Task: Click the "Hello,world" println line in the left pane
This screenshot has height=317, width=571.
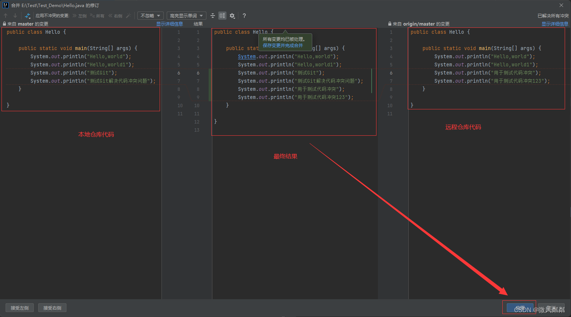Action: coord(81,56)
